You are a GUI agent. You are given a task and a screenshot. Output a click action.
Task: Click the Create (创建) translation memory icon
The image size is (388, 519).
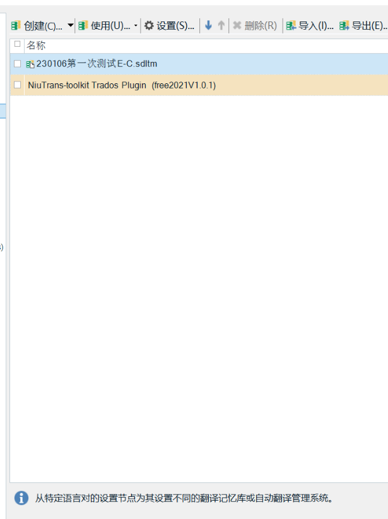pos(16,25)
